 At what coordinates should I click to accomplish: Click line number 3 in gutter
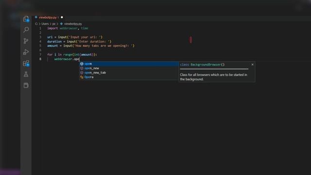coord(40,37)
